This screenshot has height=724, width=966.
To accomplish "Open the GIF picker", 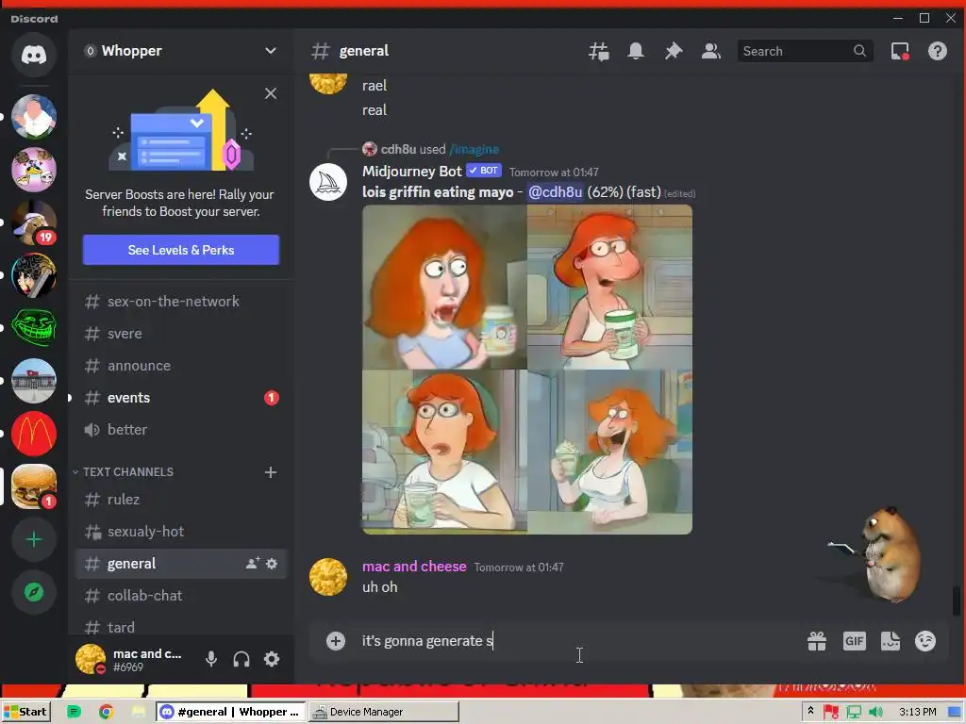I will pos(855,641).
